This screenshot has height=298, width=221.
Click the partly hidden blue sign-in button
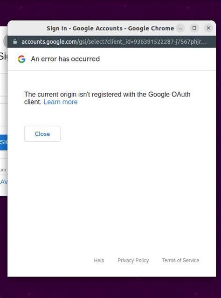click(x=4, y=142)
